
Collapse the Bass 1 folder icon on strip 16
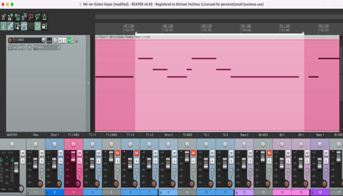click(x=313, y=192)
